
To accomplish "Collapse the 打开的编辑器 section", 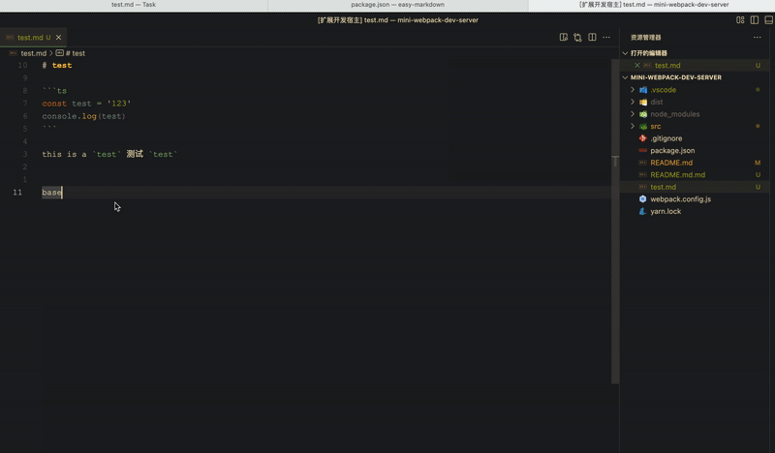I will [626, 53].
